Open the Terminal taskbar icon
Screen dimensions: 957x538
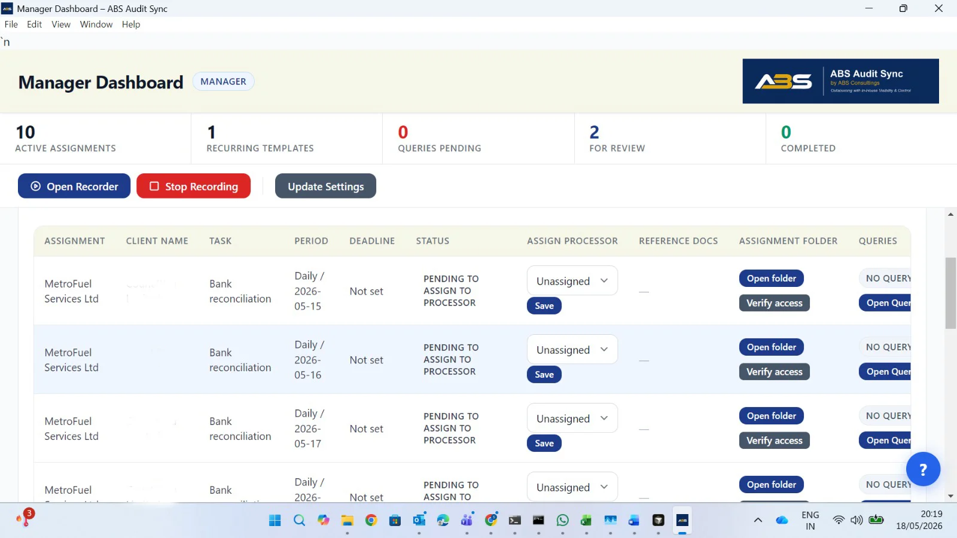514,521
